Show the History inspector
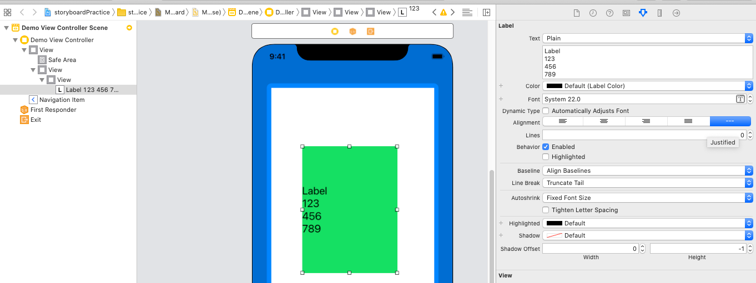The image size is (756, 283). [x=593, y=13]
